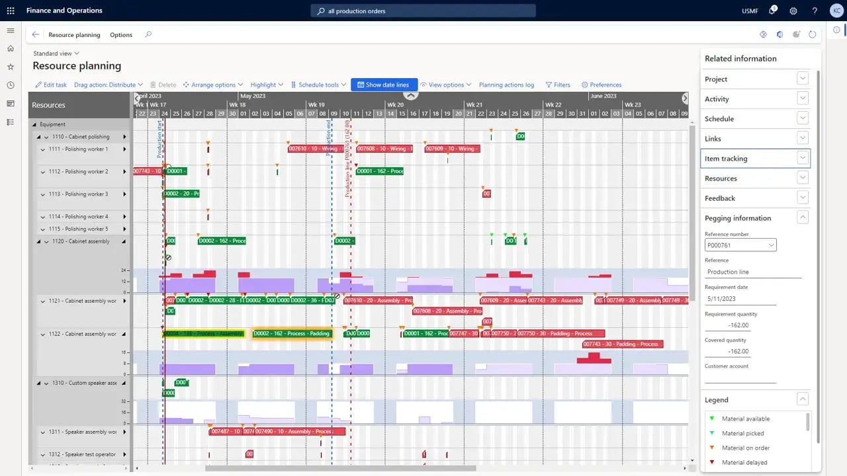Open the app launcher grid icon

coord(9,11)
